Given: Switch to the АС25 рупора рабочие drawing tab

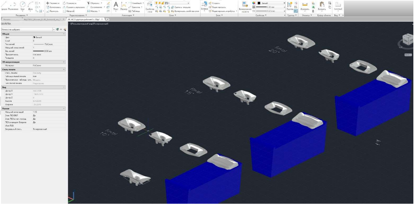Looking at the screenshot, I should (x=85, y=19).
